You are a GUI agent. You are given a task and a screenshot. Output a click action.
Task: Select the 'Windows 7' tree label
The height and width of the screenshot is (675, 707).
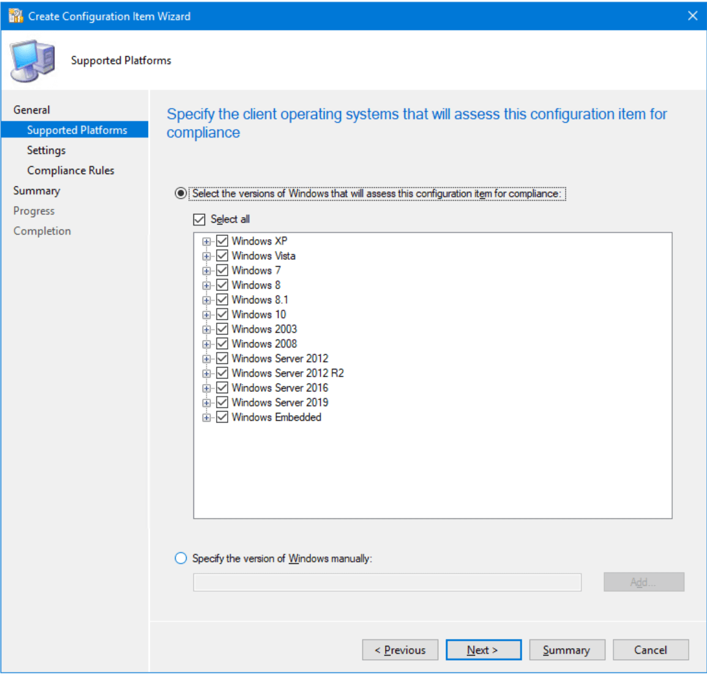click(256, 270)
